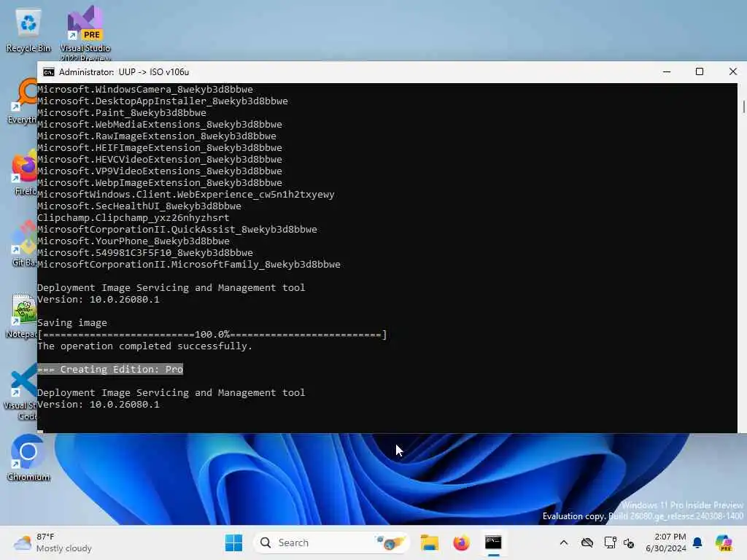747x560 pixels.
Task: Click the highlighted 'Creating Edition: Pro' line
Action: 110,369
